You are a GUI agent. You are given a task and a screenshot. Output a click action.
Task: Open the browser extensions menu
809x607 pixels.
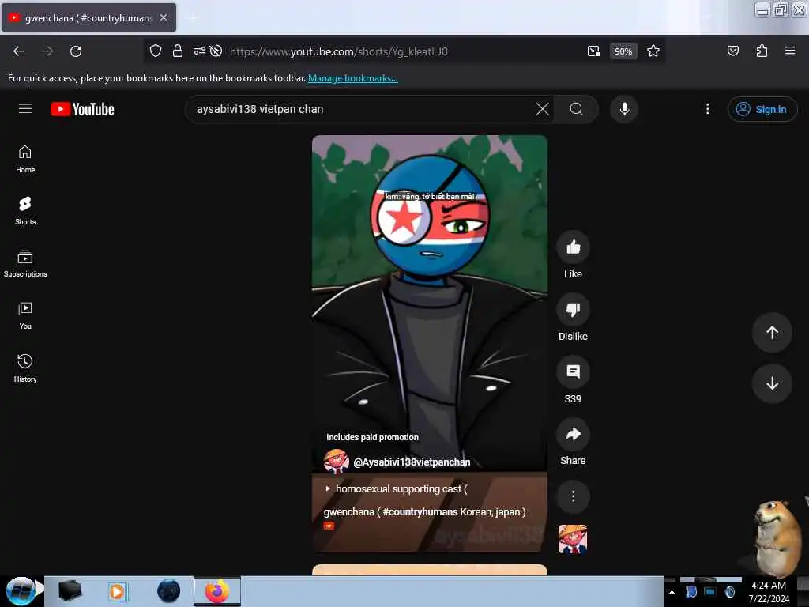(762, 51)
